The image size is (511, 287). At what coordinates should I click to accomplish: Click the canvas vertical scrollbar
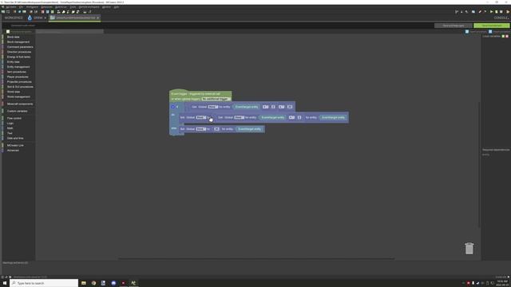(x=479, y=164)
